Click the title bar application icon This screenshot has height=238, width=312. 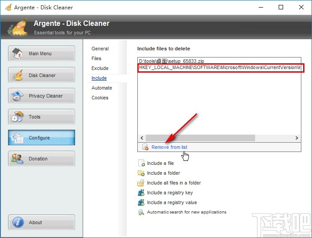[8, 8]
